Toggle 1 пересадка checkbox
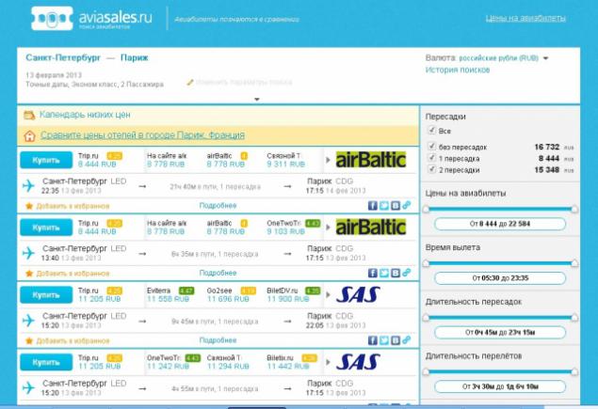Screen dimensions: 598x409 [431, 158]
